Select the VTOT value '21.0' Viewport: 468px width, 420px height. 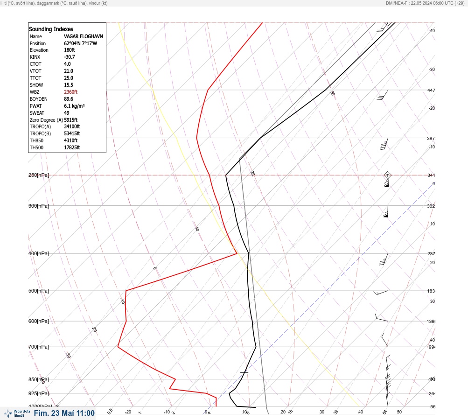(x=68, y=71)
